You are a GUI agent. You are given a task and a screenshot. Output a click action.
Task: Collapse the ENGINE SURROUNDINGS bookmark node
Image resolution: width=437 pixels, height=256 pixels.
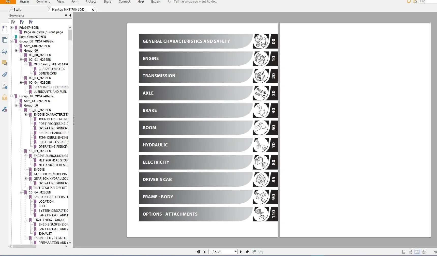pyautogui.click(x=26, y=156)
